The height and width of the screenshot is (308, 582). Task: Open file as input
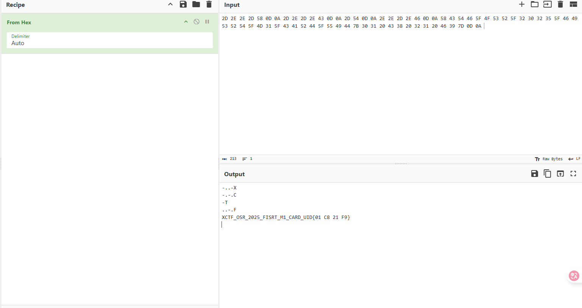pyautogui.click(x=548, y=5)
